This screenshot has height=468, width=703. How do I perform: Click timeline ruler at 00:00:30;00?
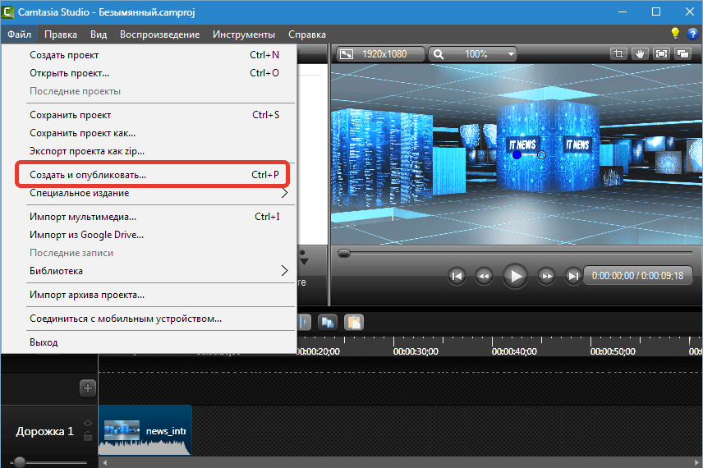(x=416, y=351)
